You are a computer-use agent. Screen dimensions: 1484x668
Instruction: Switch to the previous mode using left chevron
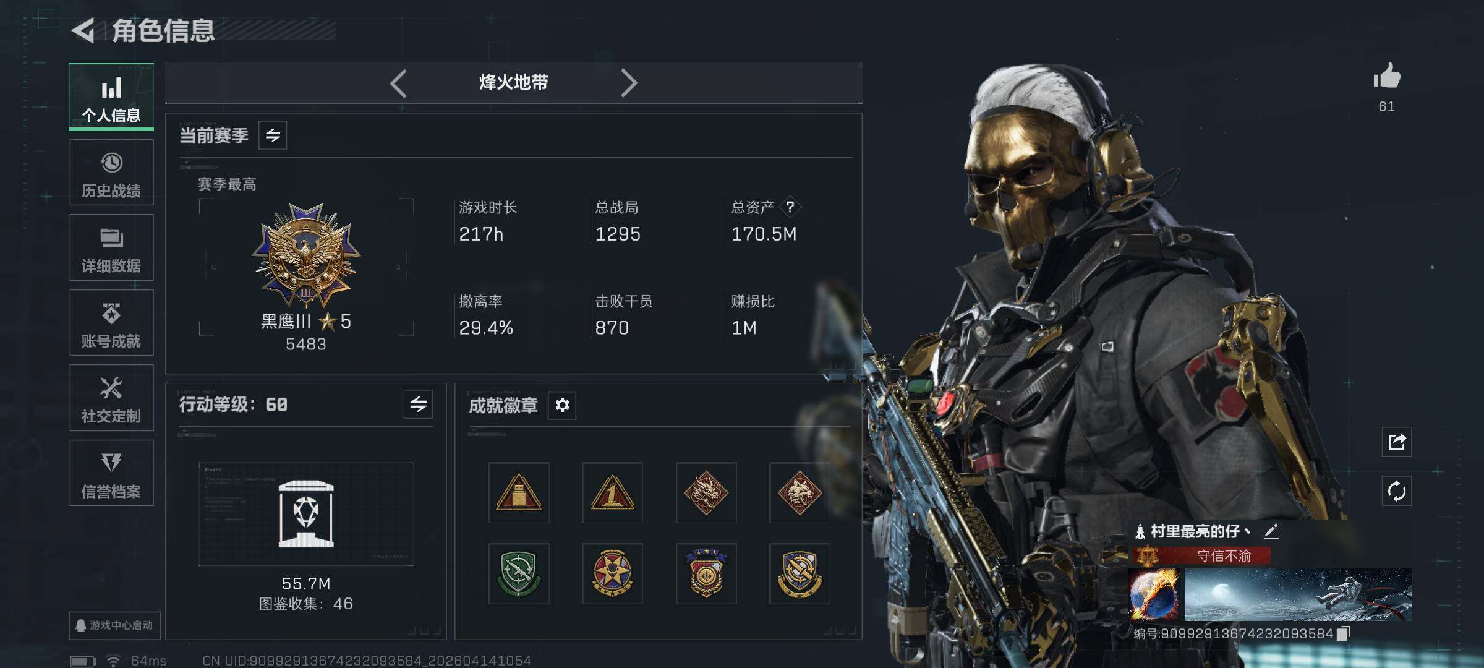coord(399,83)
